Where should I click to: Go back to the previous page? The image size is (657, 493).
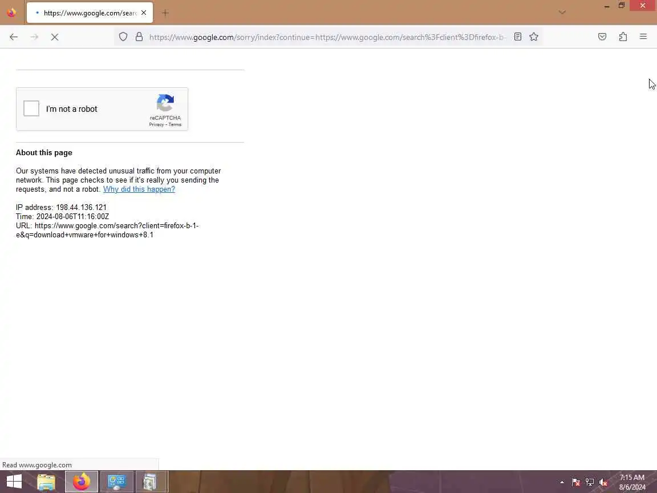click(x=14, y=37)
